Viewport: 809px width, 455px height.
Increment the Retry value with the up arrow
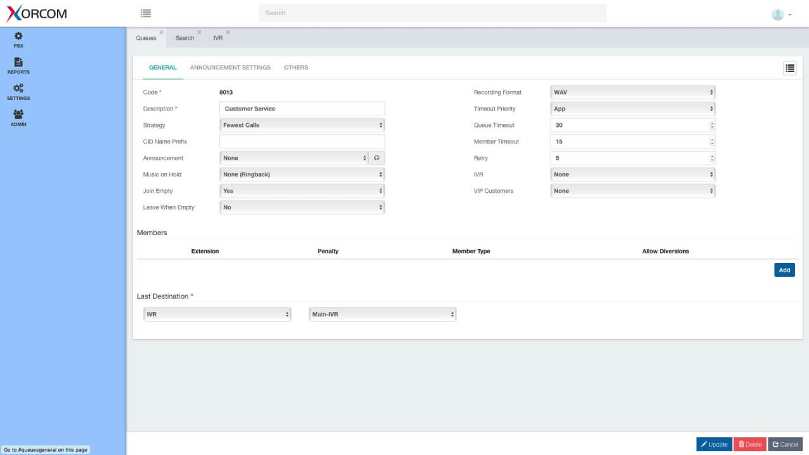pyautogui.click(x=713, y=155)
